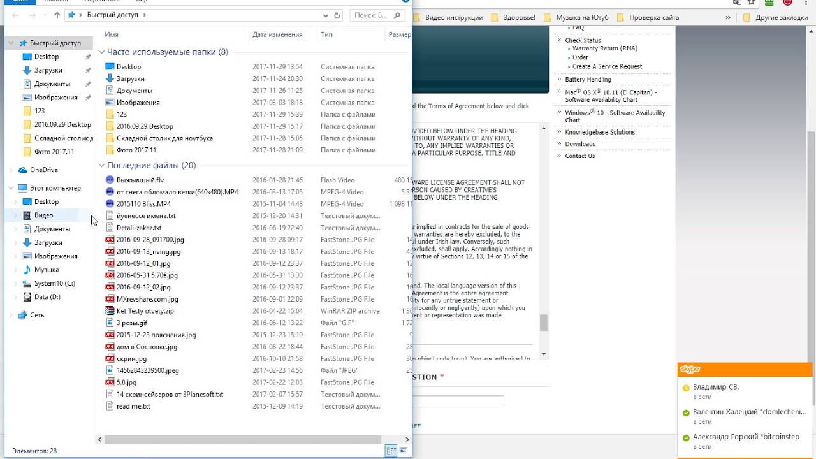The image size is (816, 459).
Task: Follow the Knowledgebase Solutions link
Action: 600,132
